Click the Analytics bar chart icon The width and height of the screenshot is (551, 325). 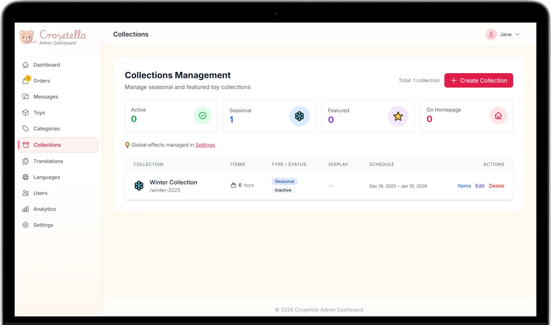click(25, 209)
